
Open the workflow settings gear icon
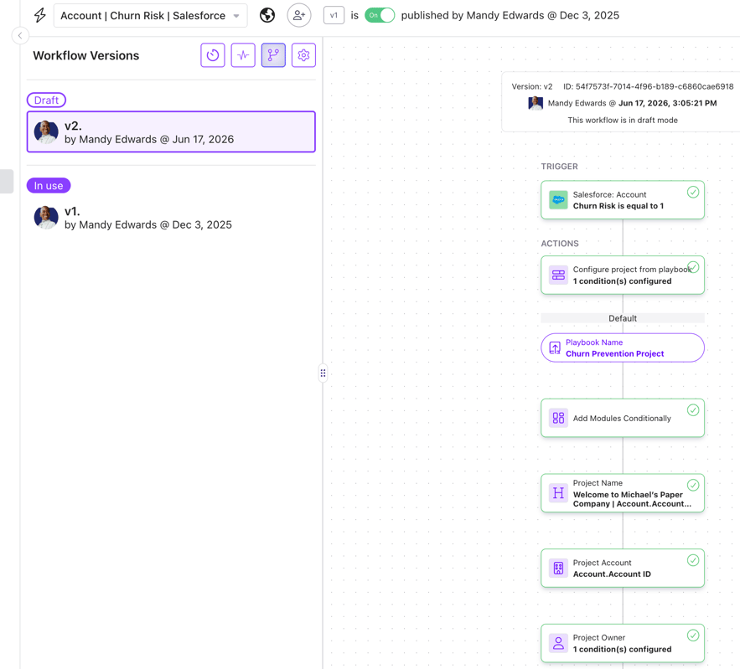303,55
